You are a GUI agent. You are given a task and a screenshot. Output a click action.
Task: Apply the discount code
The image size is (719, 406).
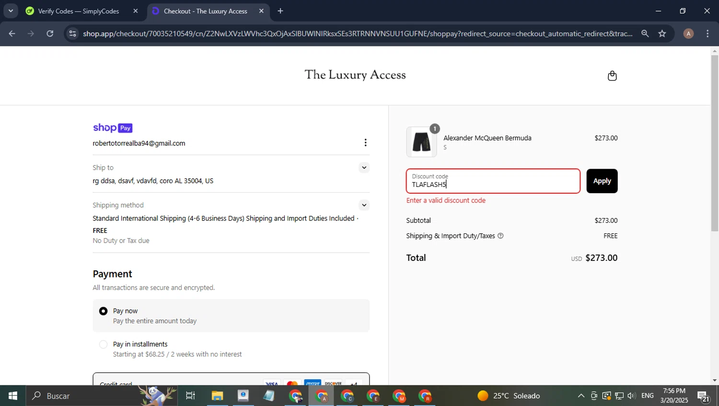point(602,181)
